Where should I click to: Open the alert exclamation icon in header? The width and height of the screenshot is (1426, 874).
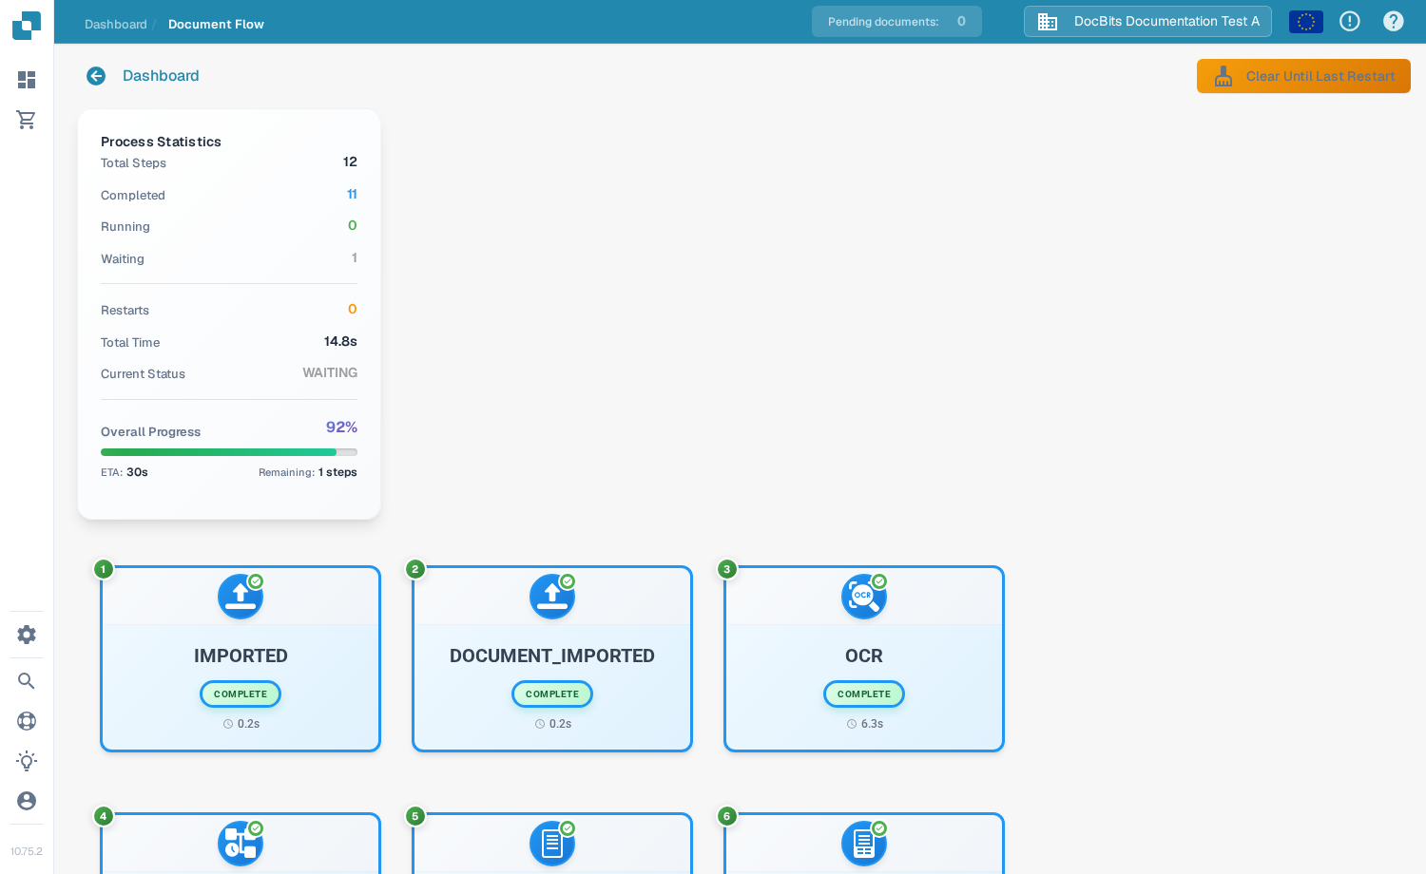[1350, 21]
